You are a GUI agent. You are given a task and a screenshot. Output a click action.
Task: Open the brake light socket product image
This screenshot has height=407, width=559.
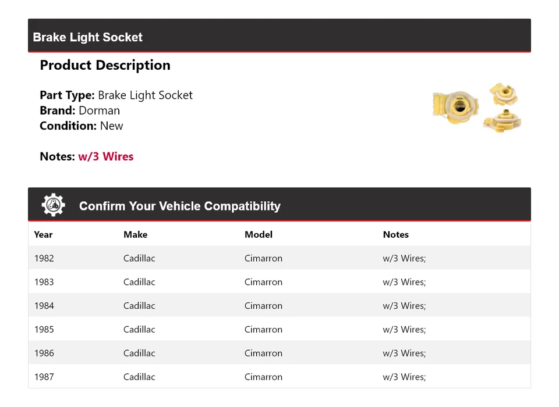coord(476,108)
